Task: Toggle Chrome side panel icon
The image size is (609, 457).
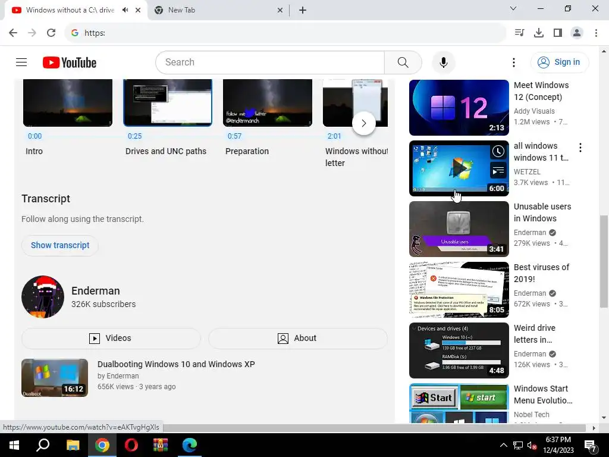Action: click(x=558, y=33)
